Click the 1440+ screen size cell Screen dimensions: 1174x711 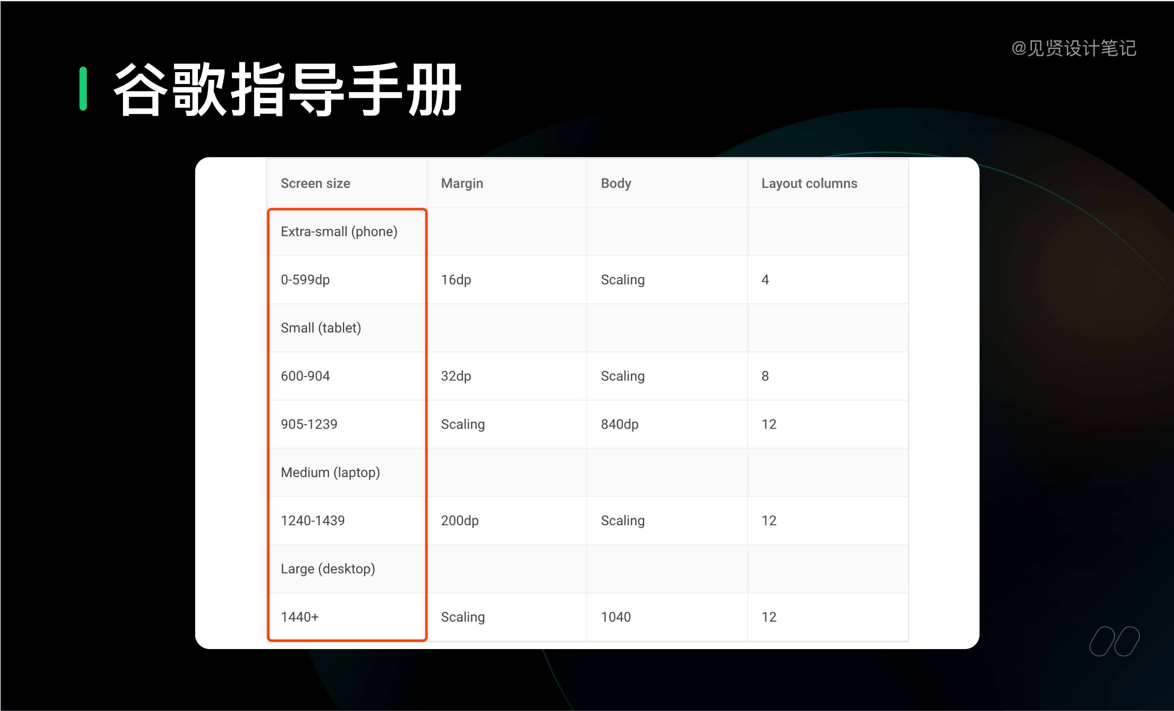coord(299,617)
